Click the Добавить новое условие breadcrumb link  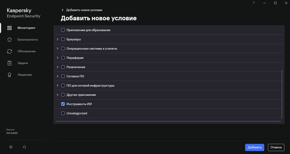pos(84,10)
